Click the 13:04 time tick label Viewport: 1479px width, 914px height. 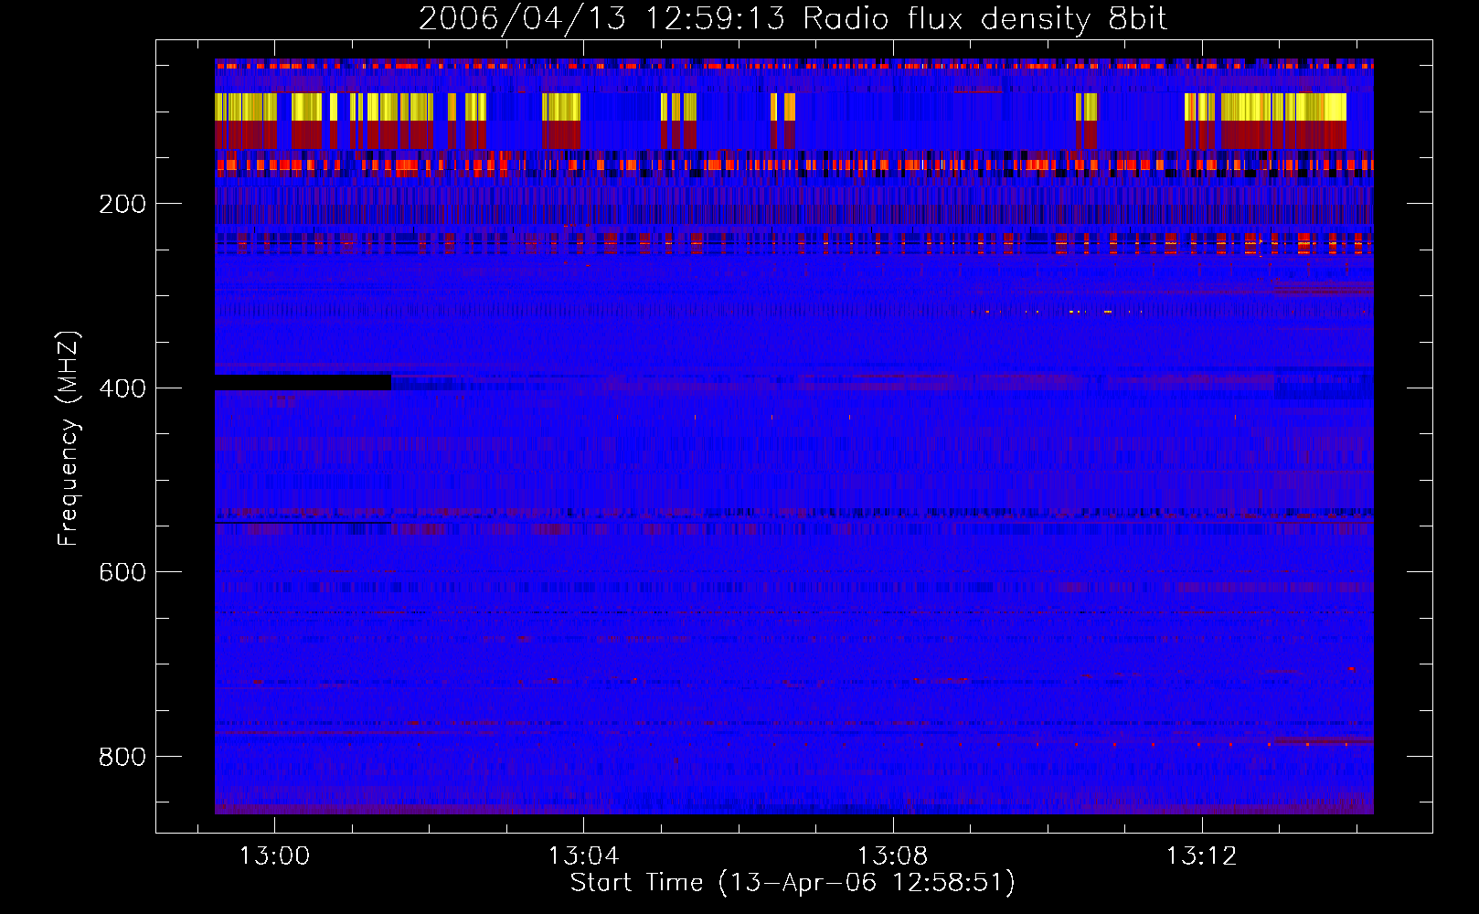pos(583,856)
